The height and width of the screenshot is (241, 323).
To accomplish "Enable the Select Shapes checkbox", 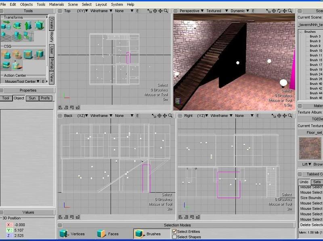I will pos(175,237).
